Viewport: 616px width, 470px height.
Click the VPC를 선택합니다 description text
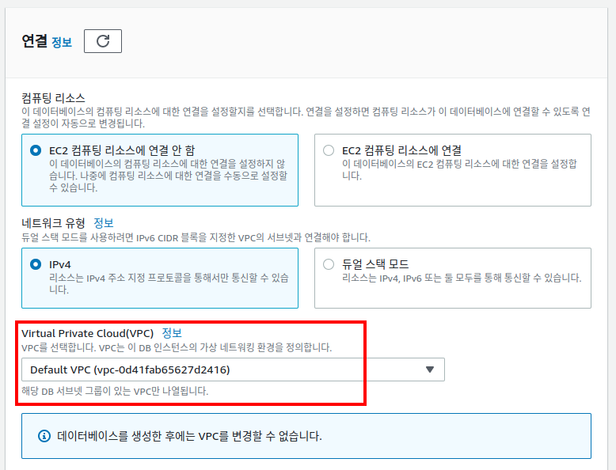point(177,347)
